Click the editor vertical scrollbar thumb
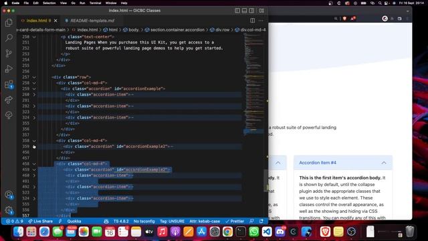 pyautogui.click(x=266, y=180)
